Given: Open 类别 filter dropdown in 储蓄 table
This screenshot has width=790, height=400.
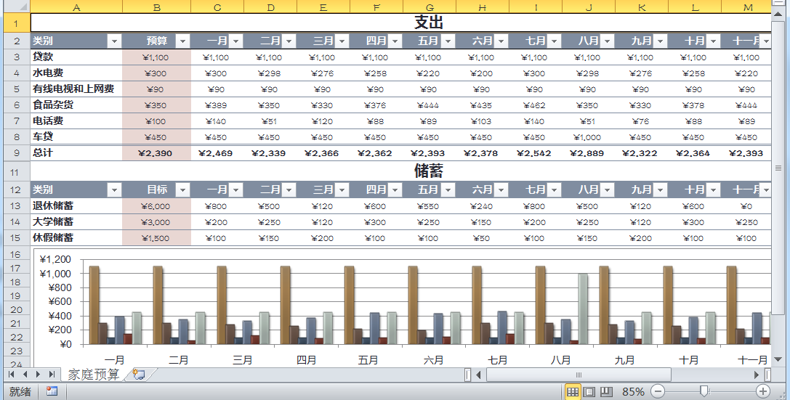Looking at the screenshot, I should click(114, 189).
